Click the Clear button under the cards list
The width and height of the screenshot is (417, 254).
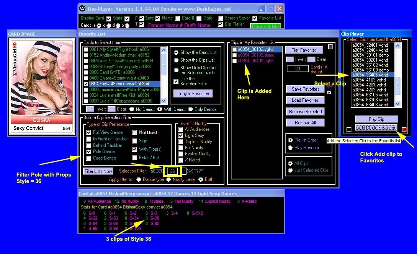112,109
